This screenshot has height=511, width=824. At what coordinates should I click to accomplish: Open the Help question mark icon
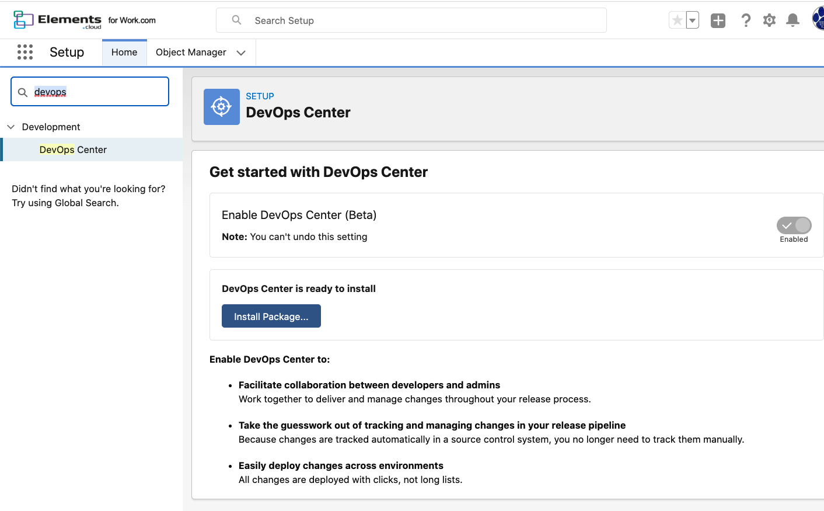click(746, 20)
